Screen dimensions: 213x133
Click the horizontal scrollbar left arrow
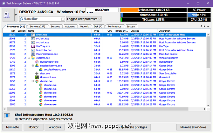point(5,109)
